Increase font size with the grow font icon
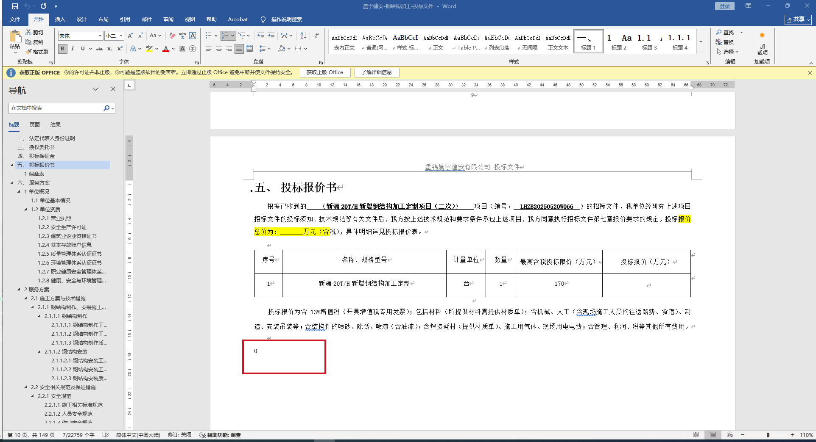This screenshot has height=442, width=816. click(130, 36)
